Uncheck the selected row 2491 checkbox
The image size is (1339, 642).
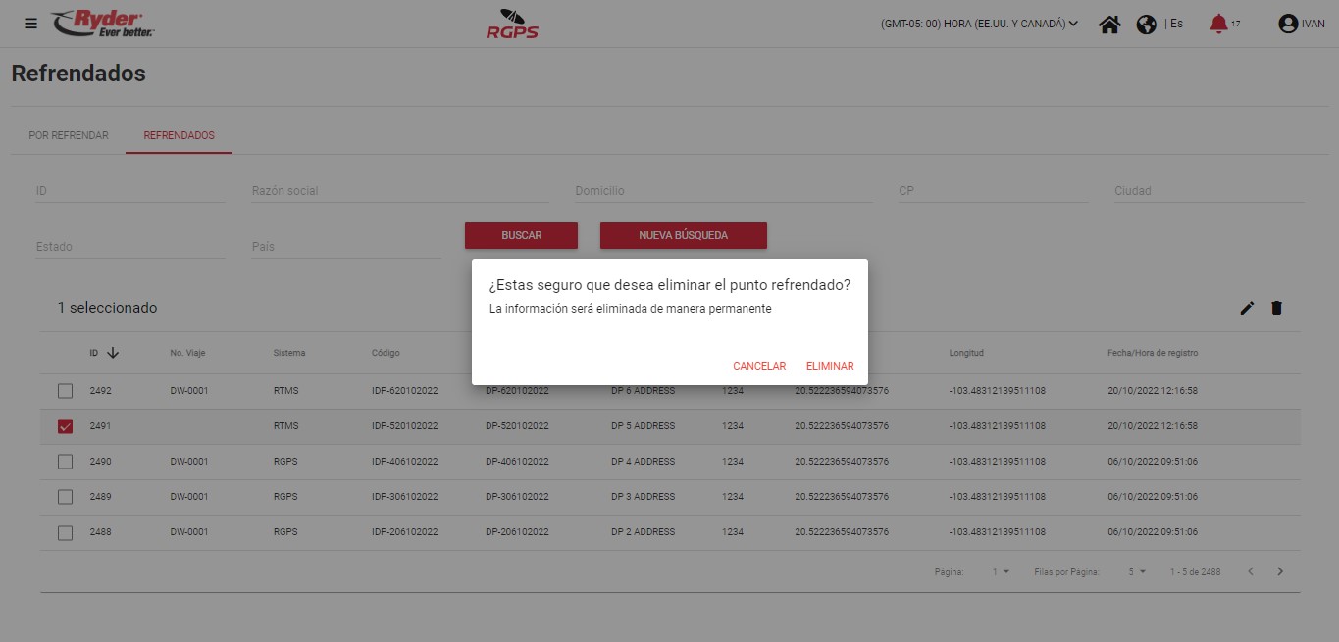(x=66, y=426)
